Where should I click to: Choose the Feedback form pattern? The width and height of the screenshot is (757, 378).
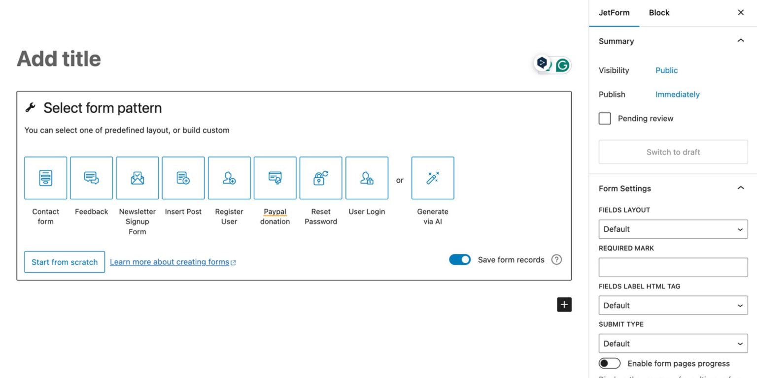click(x=91, y=178)
